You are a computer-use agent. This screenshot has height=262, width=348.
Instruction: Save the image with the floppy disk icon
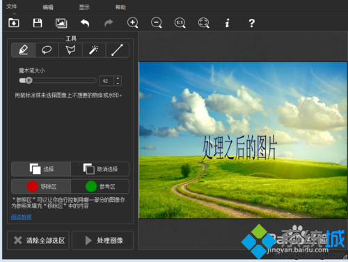[x=38, y=23]
